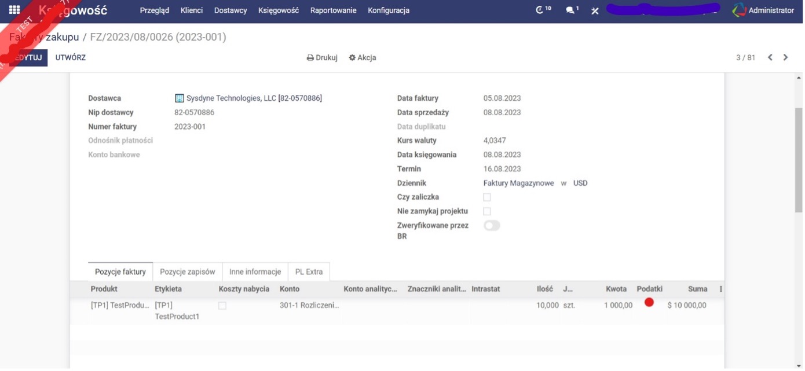Click the "10,000" quantity cell

point(547,306)
